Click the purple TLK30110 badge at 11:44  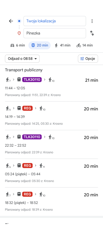[x=32, y=79]
